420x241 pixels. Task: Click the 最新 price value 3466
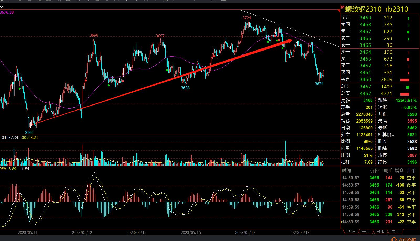(368, 101)
